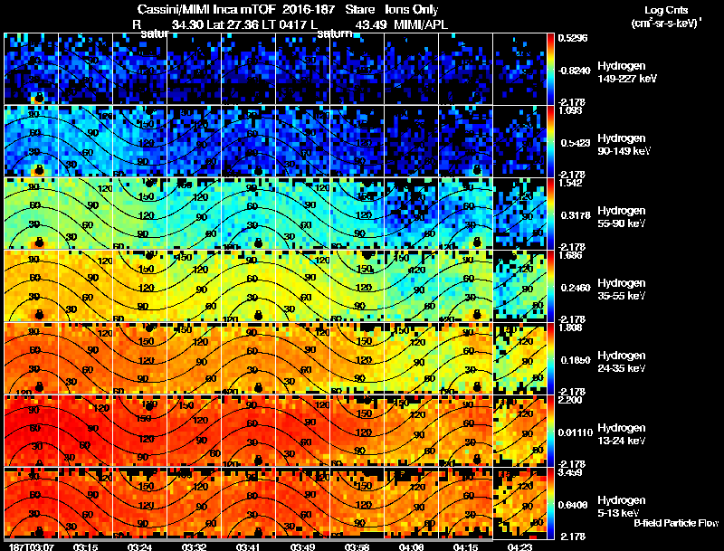Click the '43.49' L-shell value
Viewport: 724px width, 551px height.
(371, 24)
